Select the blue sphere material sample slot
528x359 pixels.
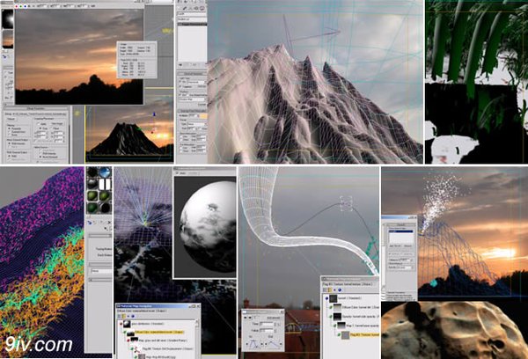(x=105, y=172)
